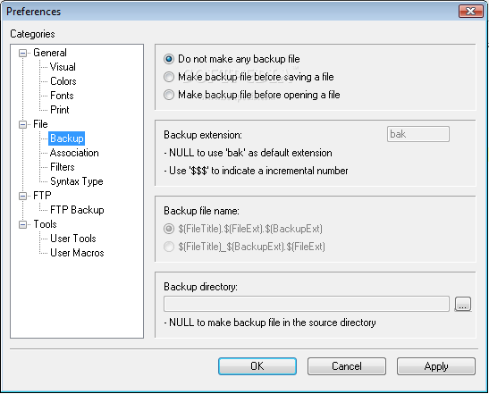Click the Backup extension field containing 'bak'

click(417, 134)
